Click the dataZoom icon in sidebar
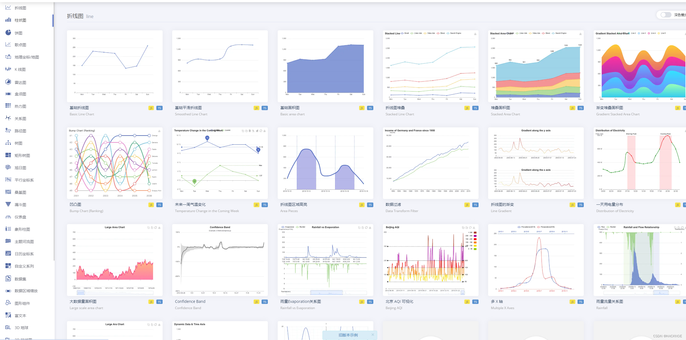Image resolution: width=686 pixels, height=340 pixels. [8, 291]
